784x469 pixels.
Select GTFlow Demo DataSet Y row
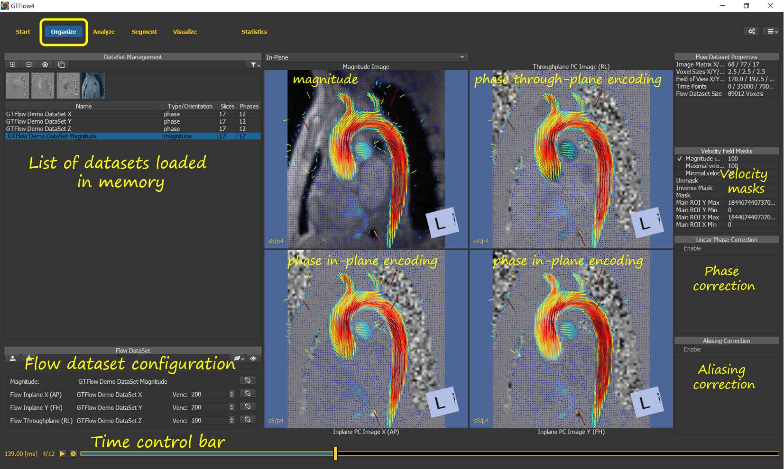(133, 122)
